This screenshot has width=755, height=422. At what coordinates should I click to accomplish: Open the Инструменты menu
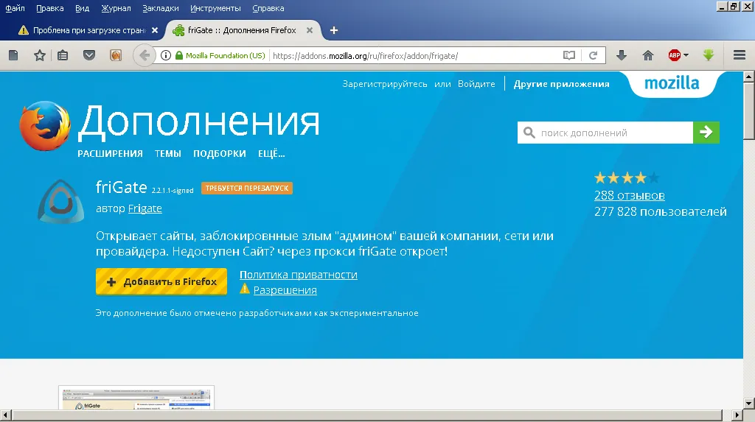[x=215, y=8]
